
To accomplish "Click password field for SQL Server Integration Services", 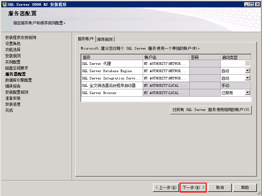I will point(205,78).
